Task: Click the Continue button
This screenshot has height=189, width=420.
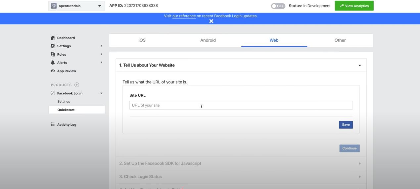Action: (350, 148)
